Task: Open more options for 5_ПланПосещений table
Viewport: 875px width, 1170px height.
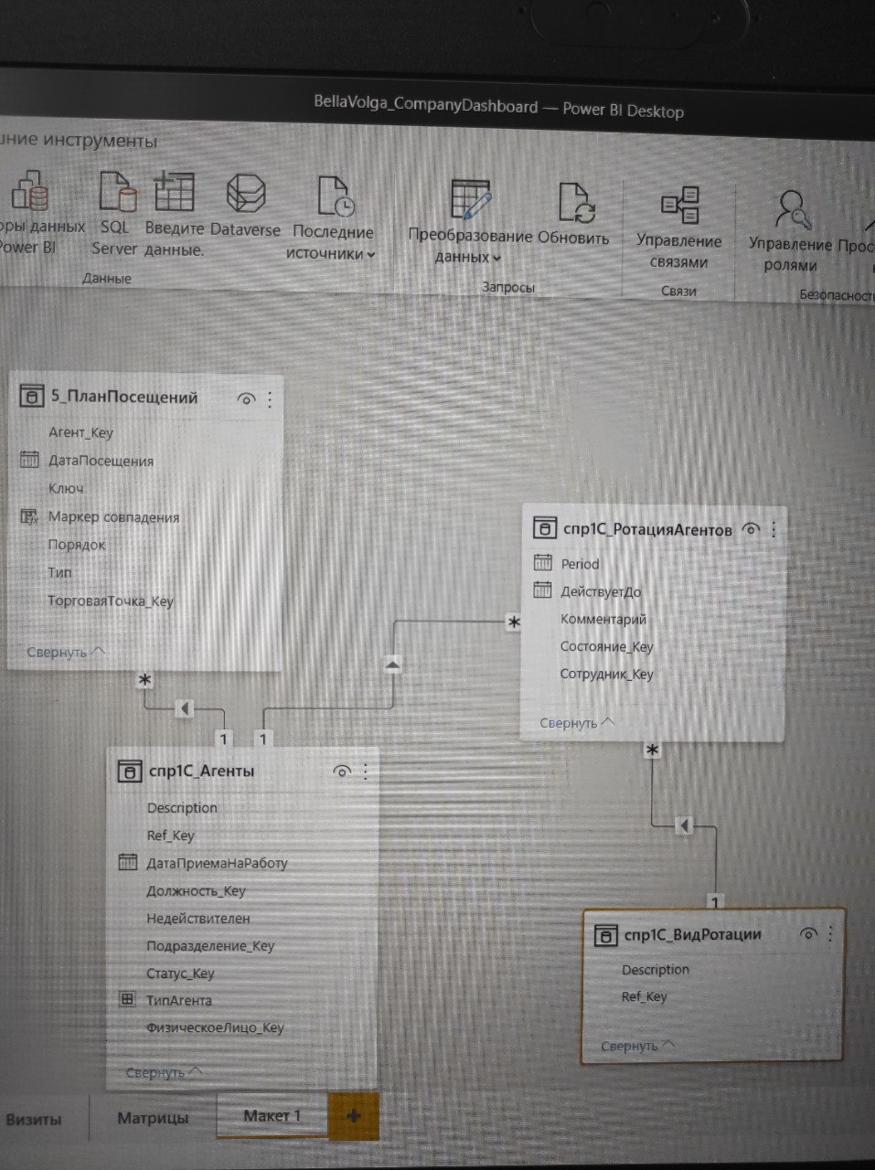Action: tap(270, 399)
